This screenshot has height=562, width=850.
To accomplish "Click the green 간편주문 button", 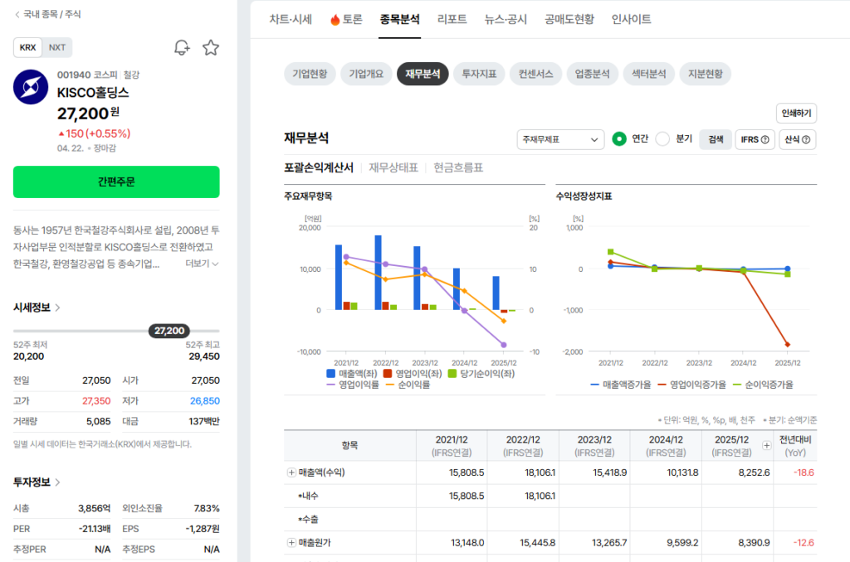I will click(x=116, y=182).
